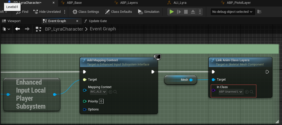Click the In Class input pin
Image resolution: width=282 pixels, height=125 pixels.
tap(214, 90)
